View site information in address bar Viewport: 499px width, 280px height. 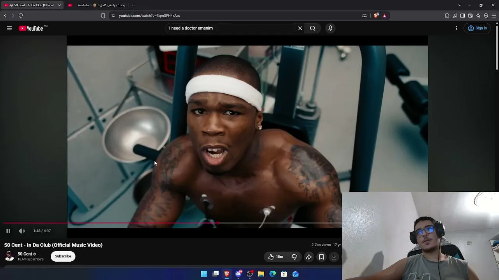coord(113,16)
